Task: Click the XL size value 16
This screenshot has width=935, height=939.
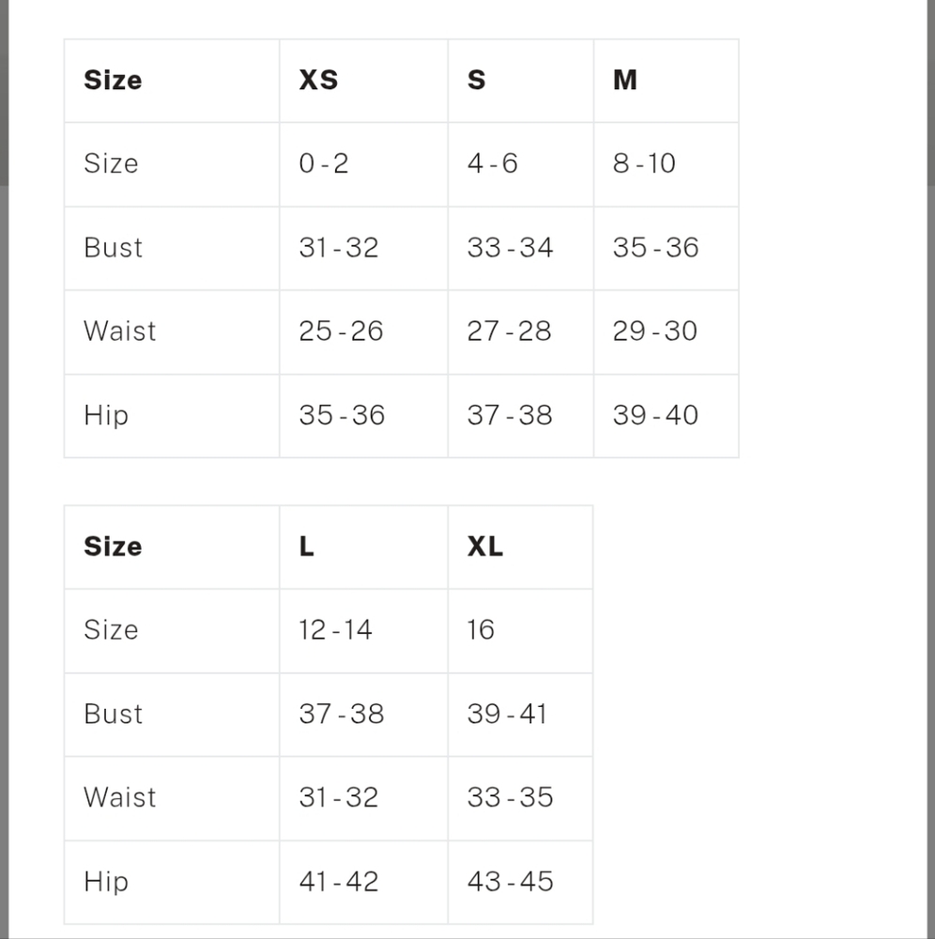Action: (x=481, y=630)
